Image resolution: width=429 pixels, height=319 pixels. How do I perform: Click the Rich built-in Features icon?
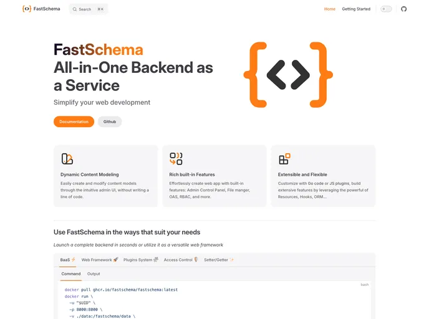[176, 158]
